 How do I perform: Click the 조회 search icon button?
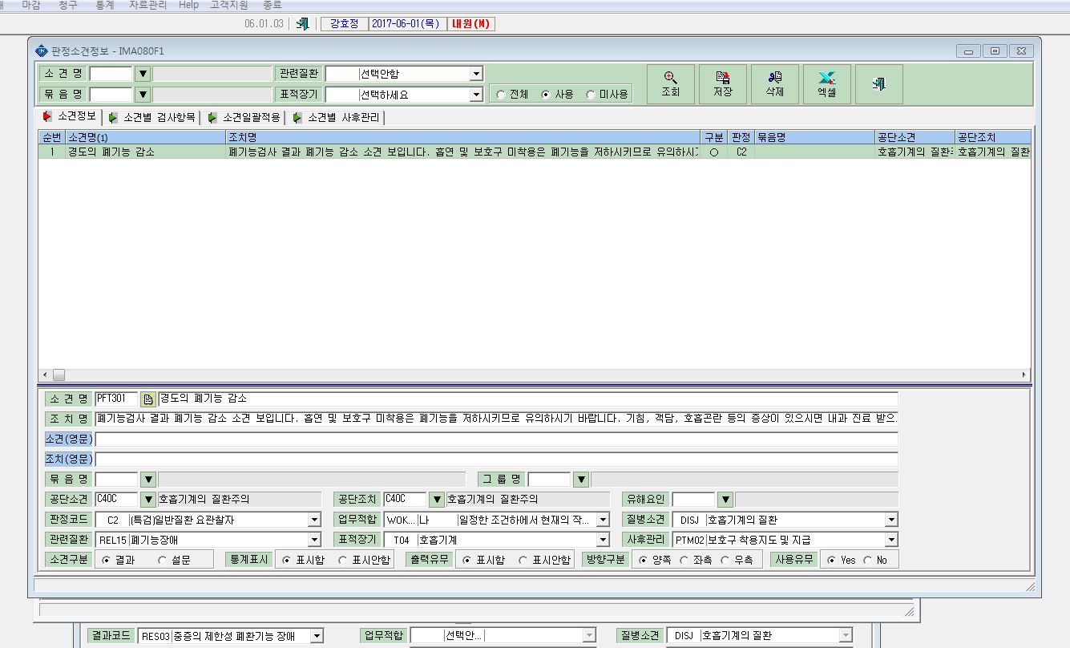671,84
